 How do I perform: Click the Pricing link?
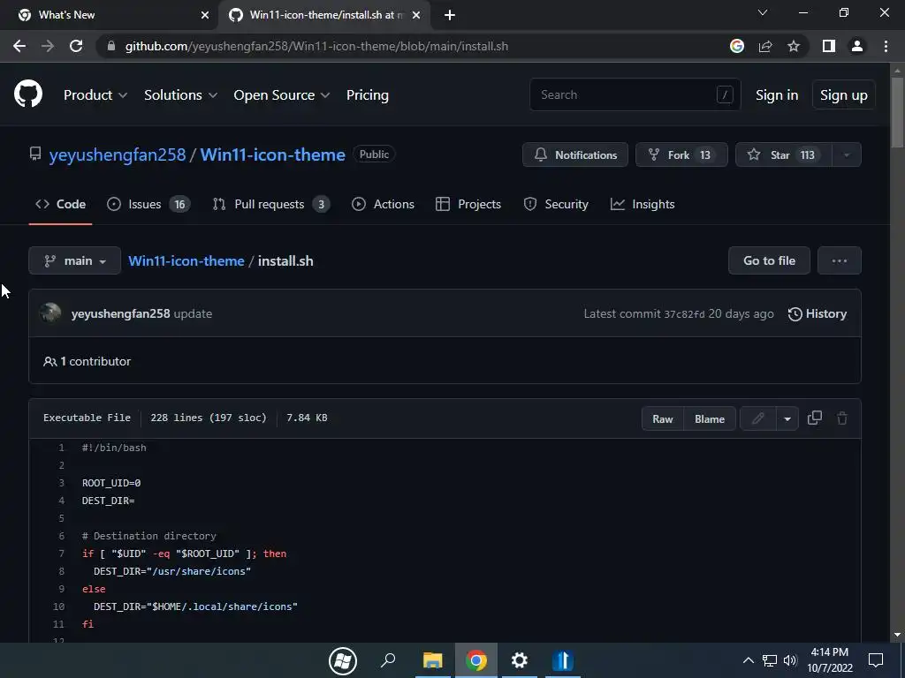(x=367, y=95)
